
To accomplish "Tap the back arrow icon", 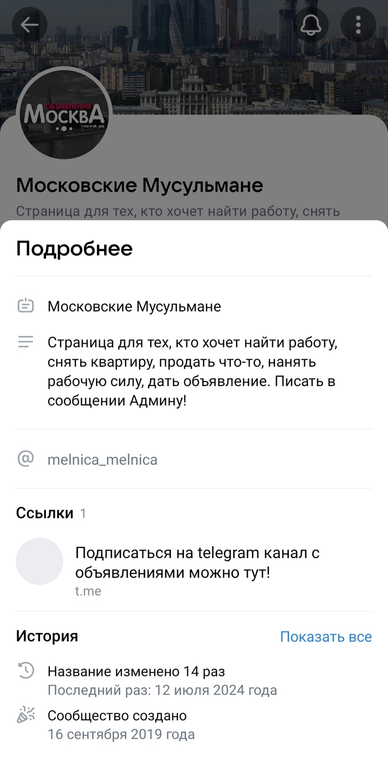I will click(x=29, y=25).
